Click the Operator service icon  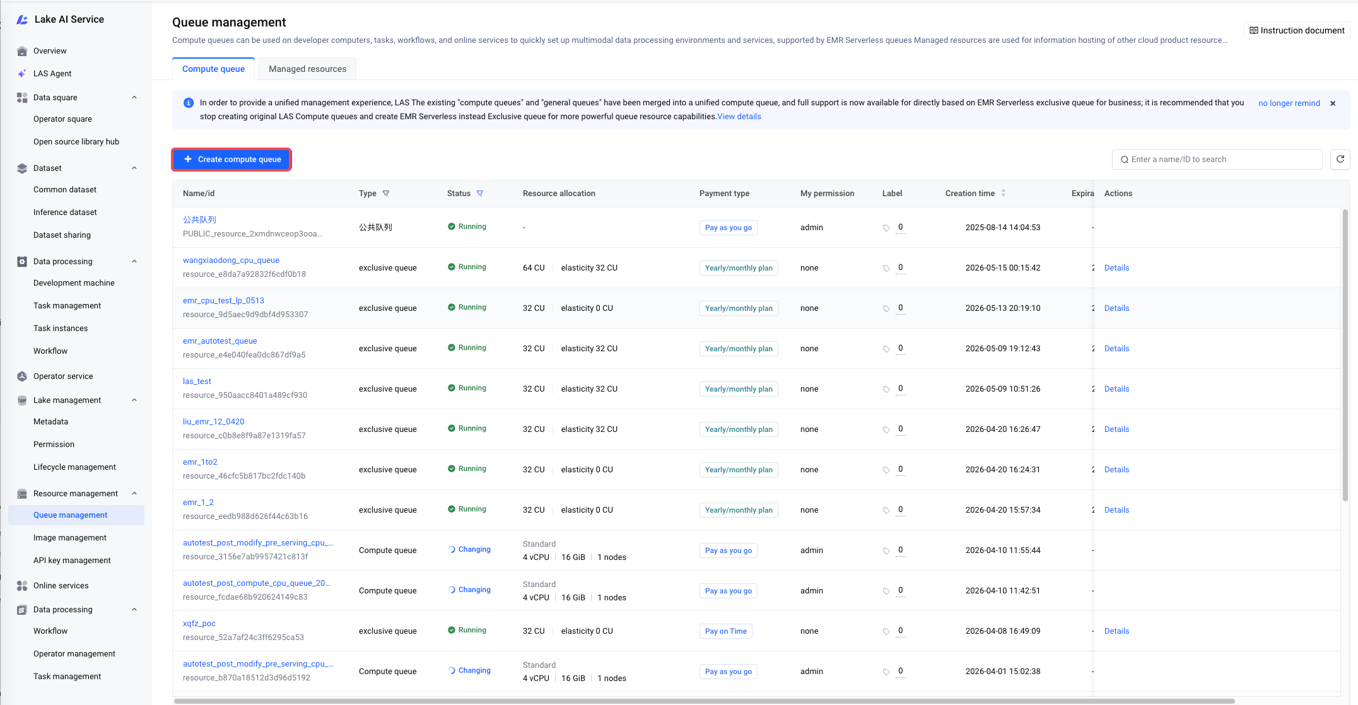[x=22, y=376]
